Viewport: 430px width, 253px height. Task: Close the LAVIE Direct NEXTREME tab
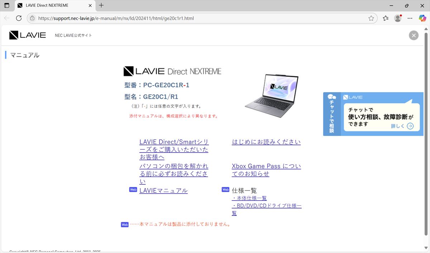tap(90, 5)
